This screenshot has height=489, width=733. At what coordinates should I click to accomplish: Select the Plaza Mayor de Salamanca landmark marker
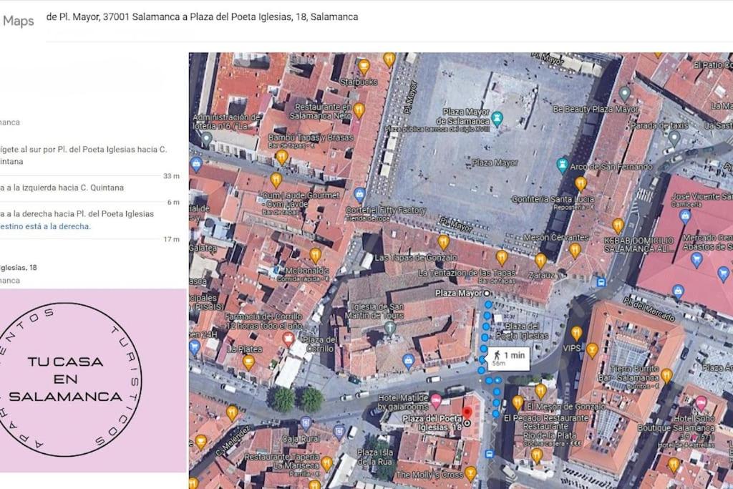click(497, 119)
